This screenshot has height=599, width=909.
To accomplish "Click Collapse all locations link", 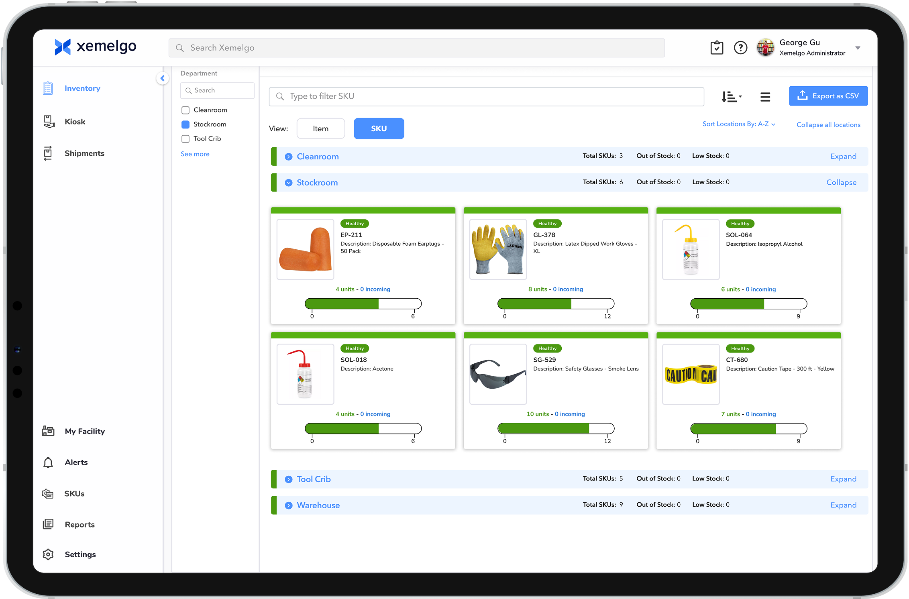I will (828, 125).
